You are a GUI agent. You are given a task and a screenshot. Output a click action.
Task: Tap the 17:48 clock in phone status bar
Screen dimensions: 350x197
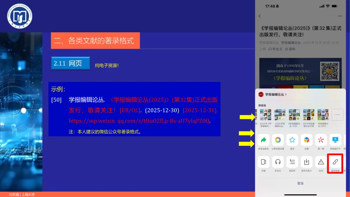click(270, 6)
